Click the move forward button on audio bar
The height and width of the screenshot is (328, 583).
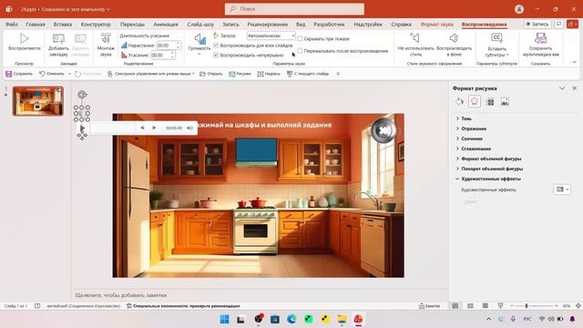point(154,128)
